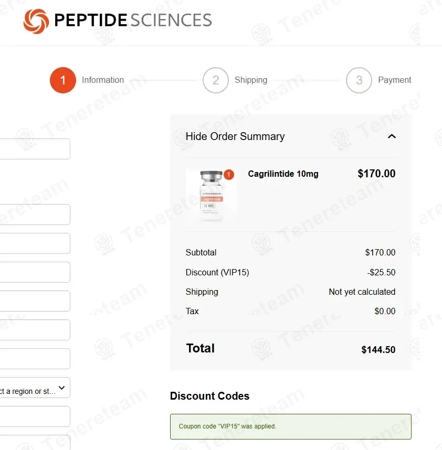Click the Peptide Sciences swirl logo icon

(36, 21)
